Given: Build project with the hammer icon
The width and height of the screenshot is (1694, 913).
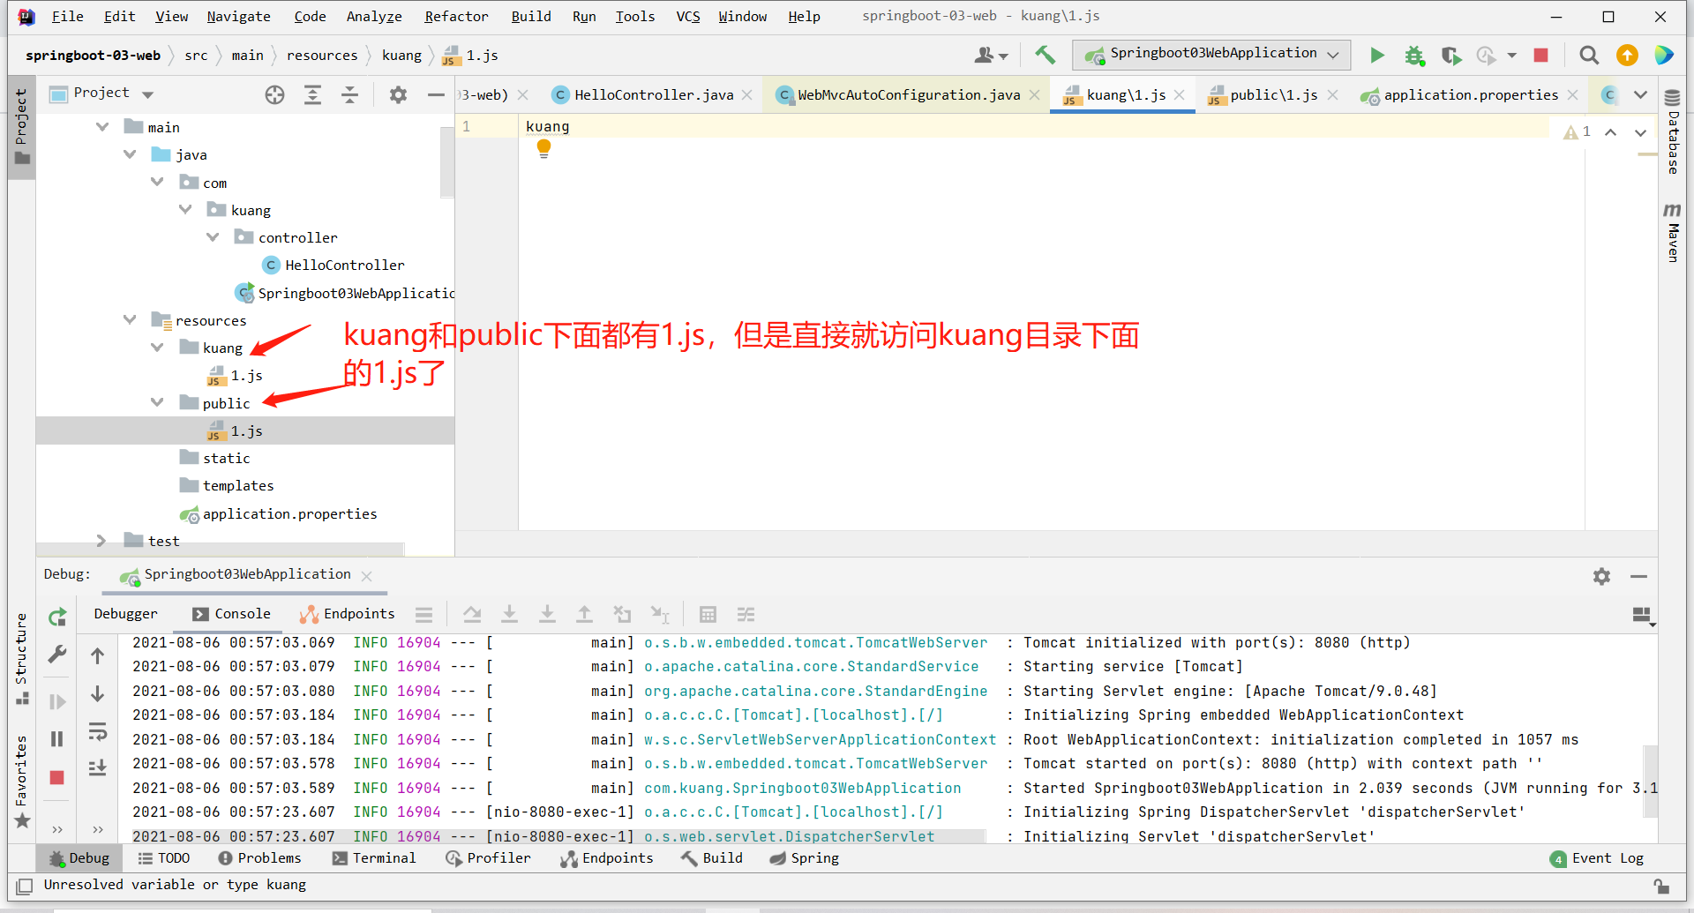Looking at the screenshot, I should (1046, 56).
